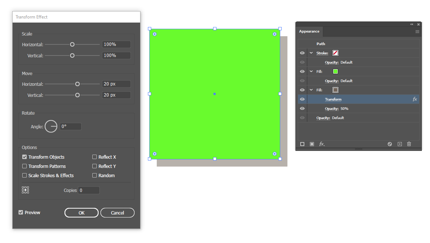430x243 pixels.
Task: Open the Add New Effect fx menu
Action: [x=322, y=144]
